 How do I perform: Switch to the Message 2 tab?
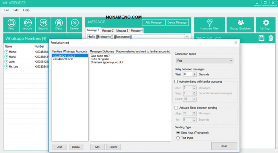click(x=107, y=31)
